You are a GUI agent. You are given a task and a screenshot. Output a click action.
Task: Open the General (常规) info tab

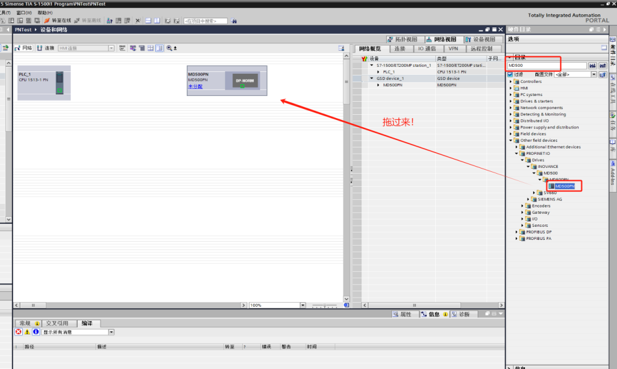click(x=29, y=323)
